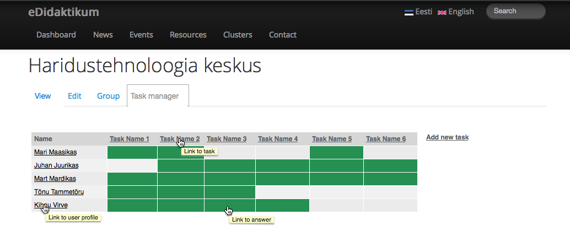This screenshot has width=570, height=252.
Task: Click the eDidaktikum site logo
Action: 63,12
